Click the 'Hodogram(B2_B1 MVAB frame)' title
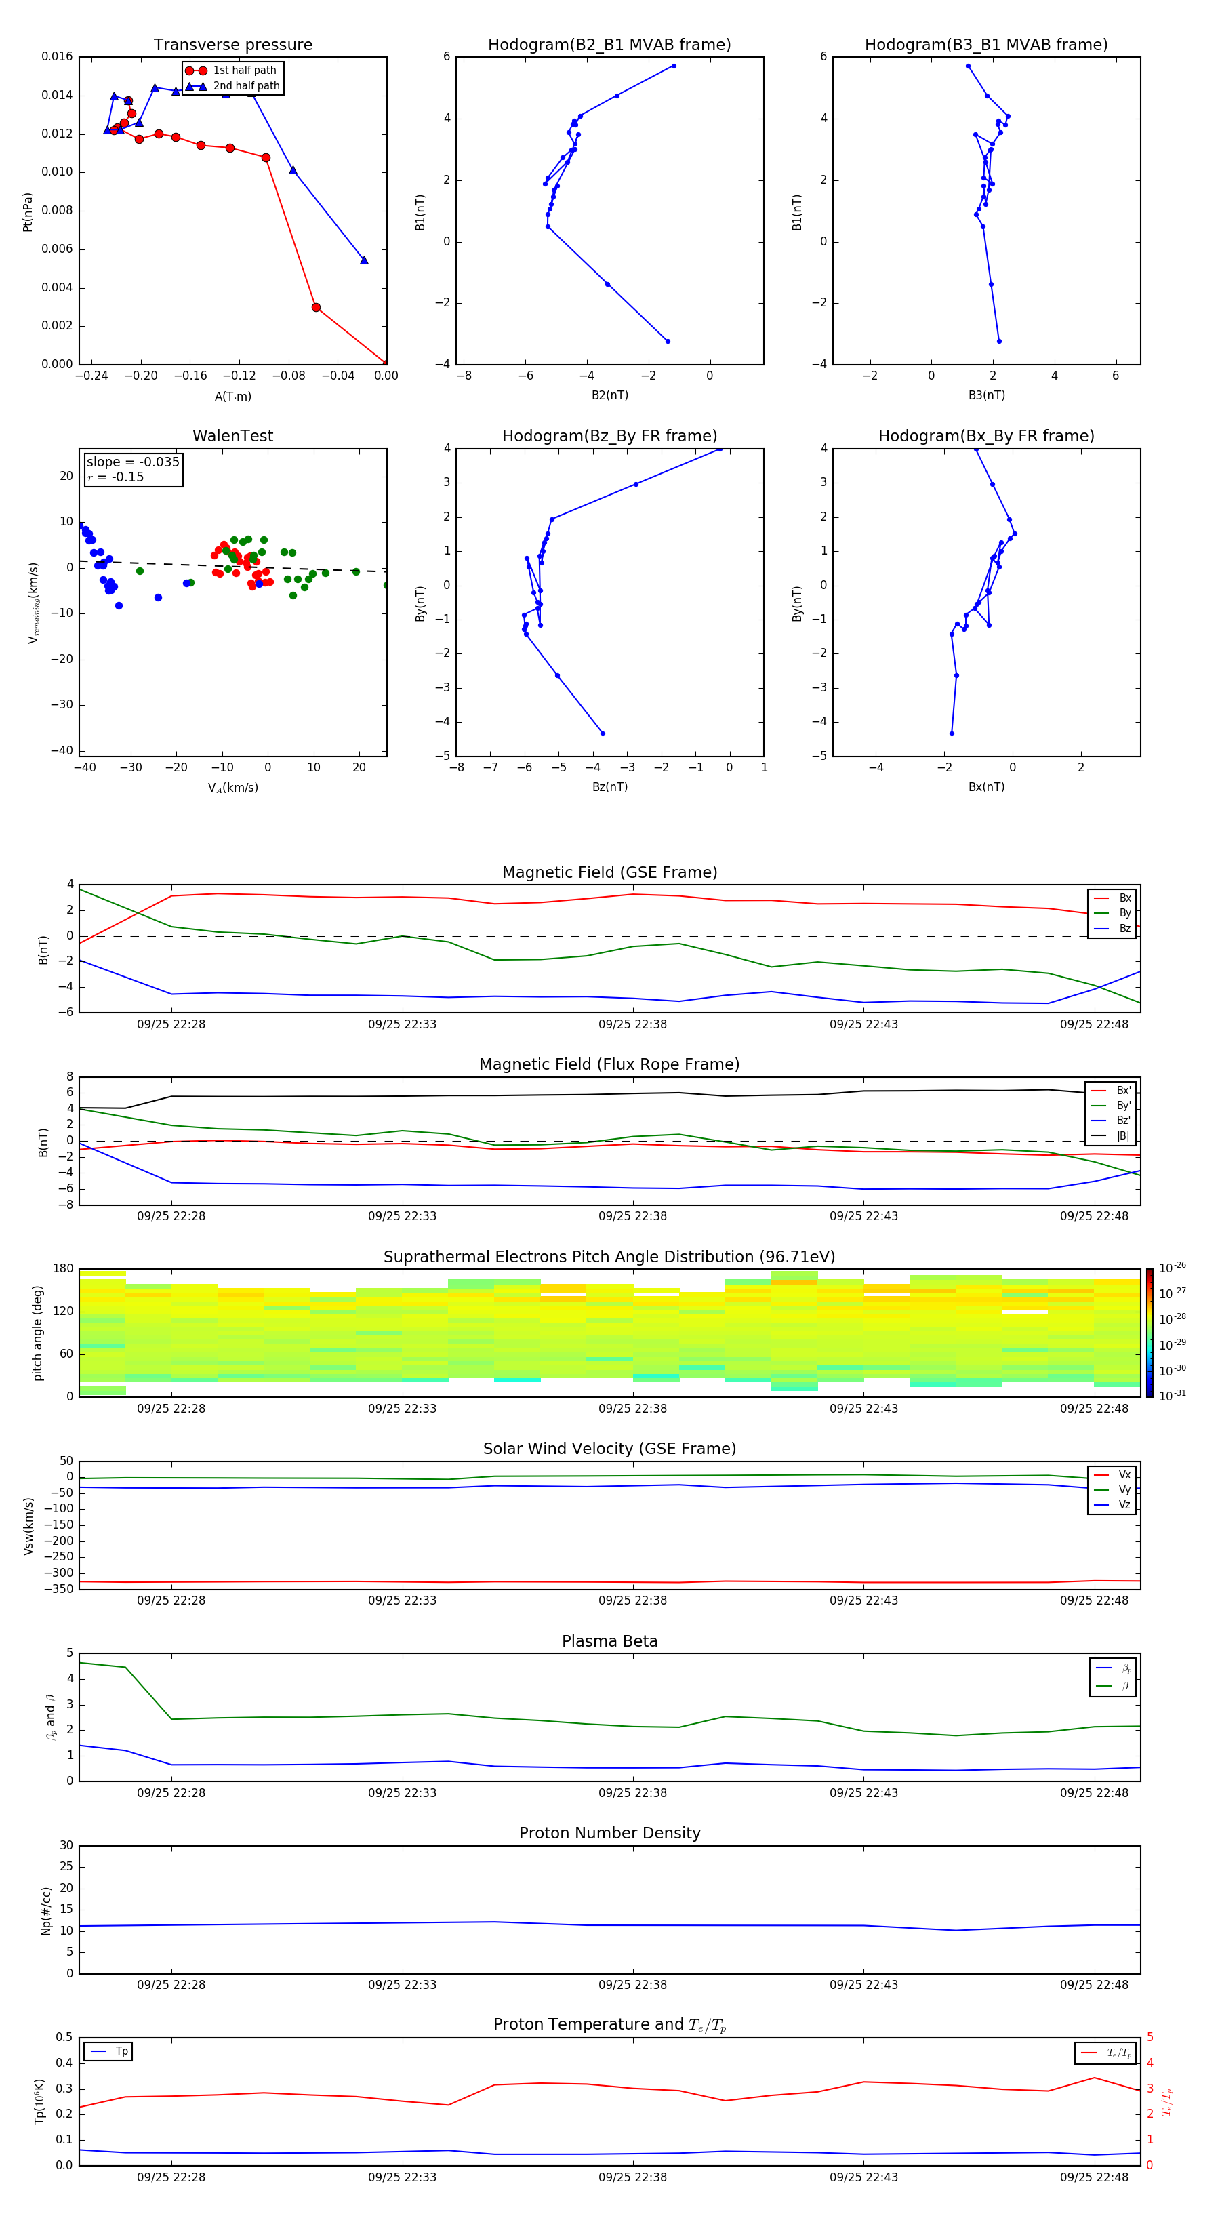The height and width of the screenshot is (2237, 1220). [609, 44]
